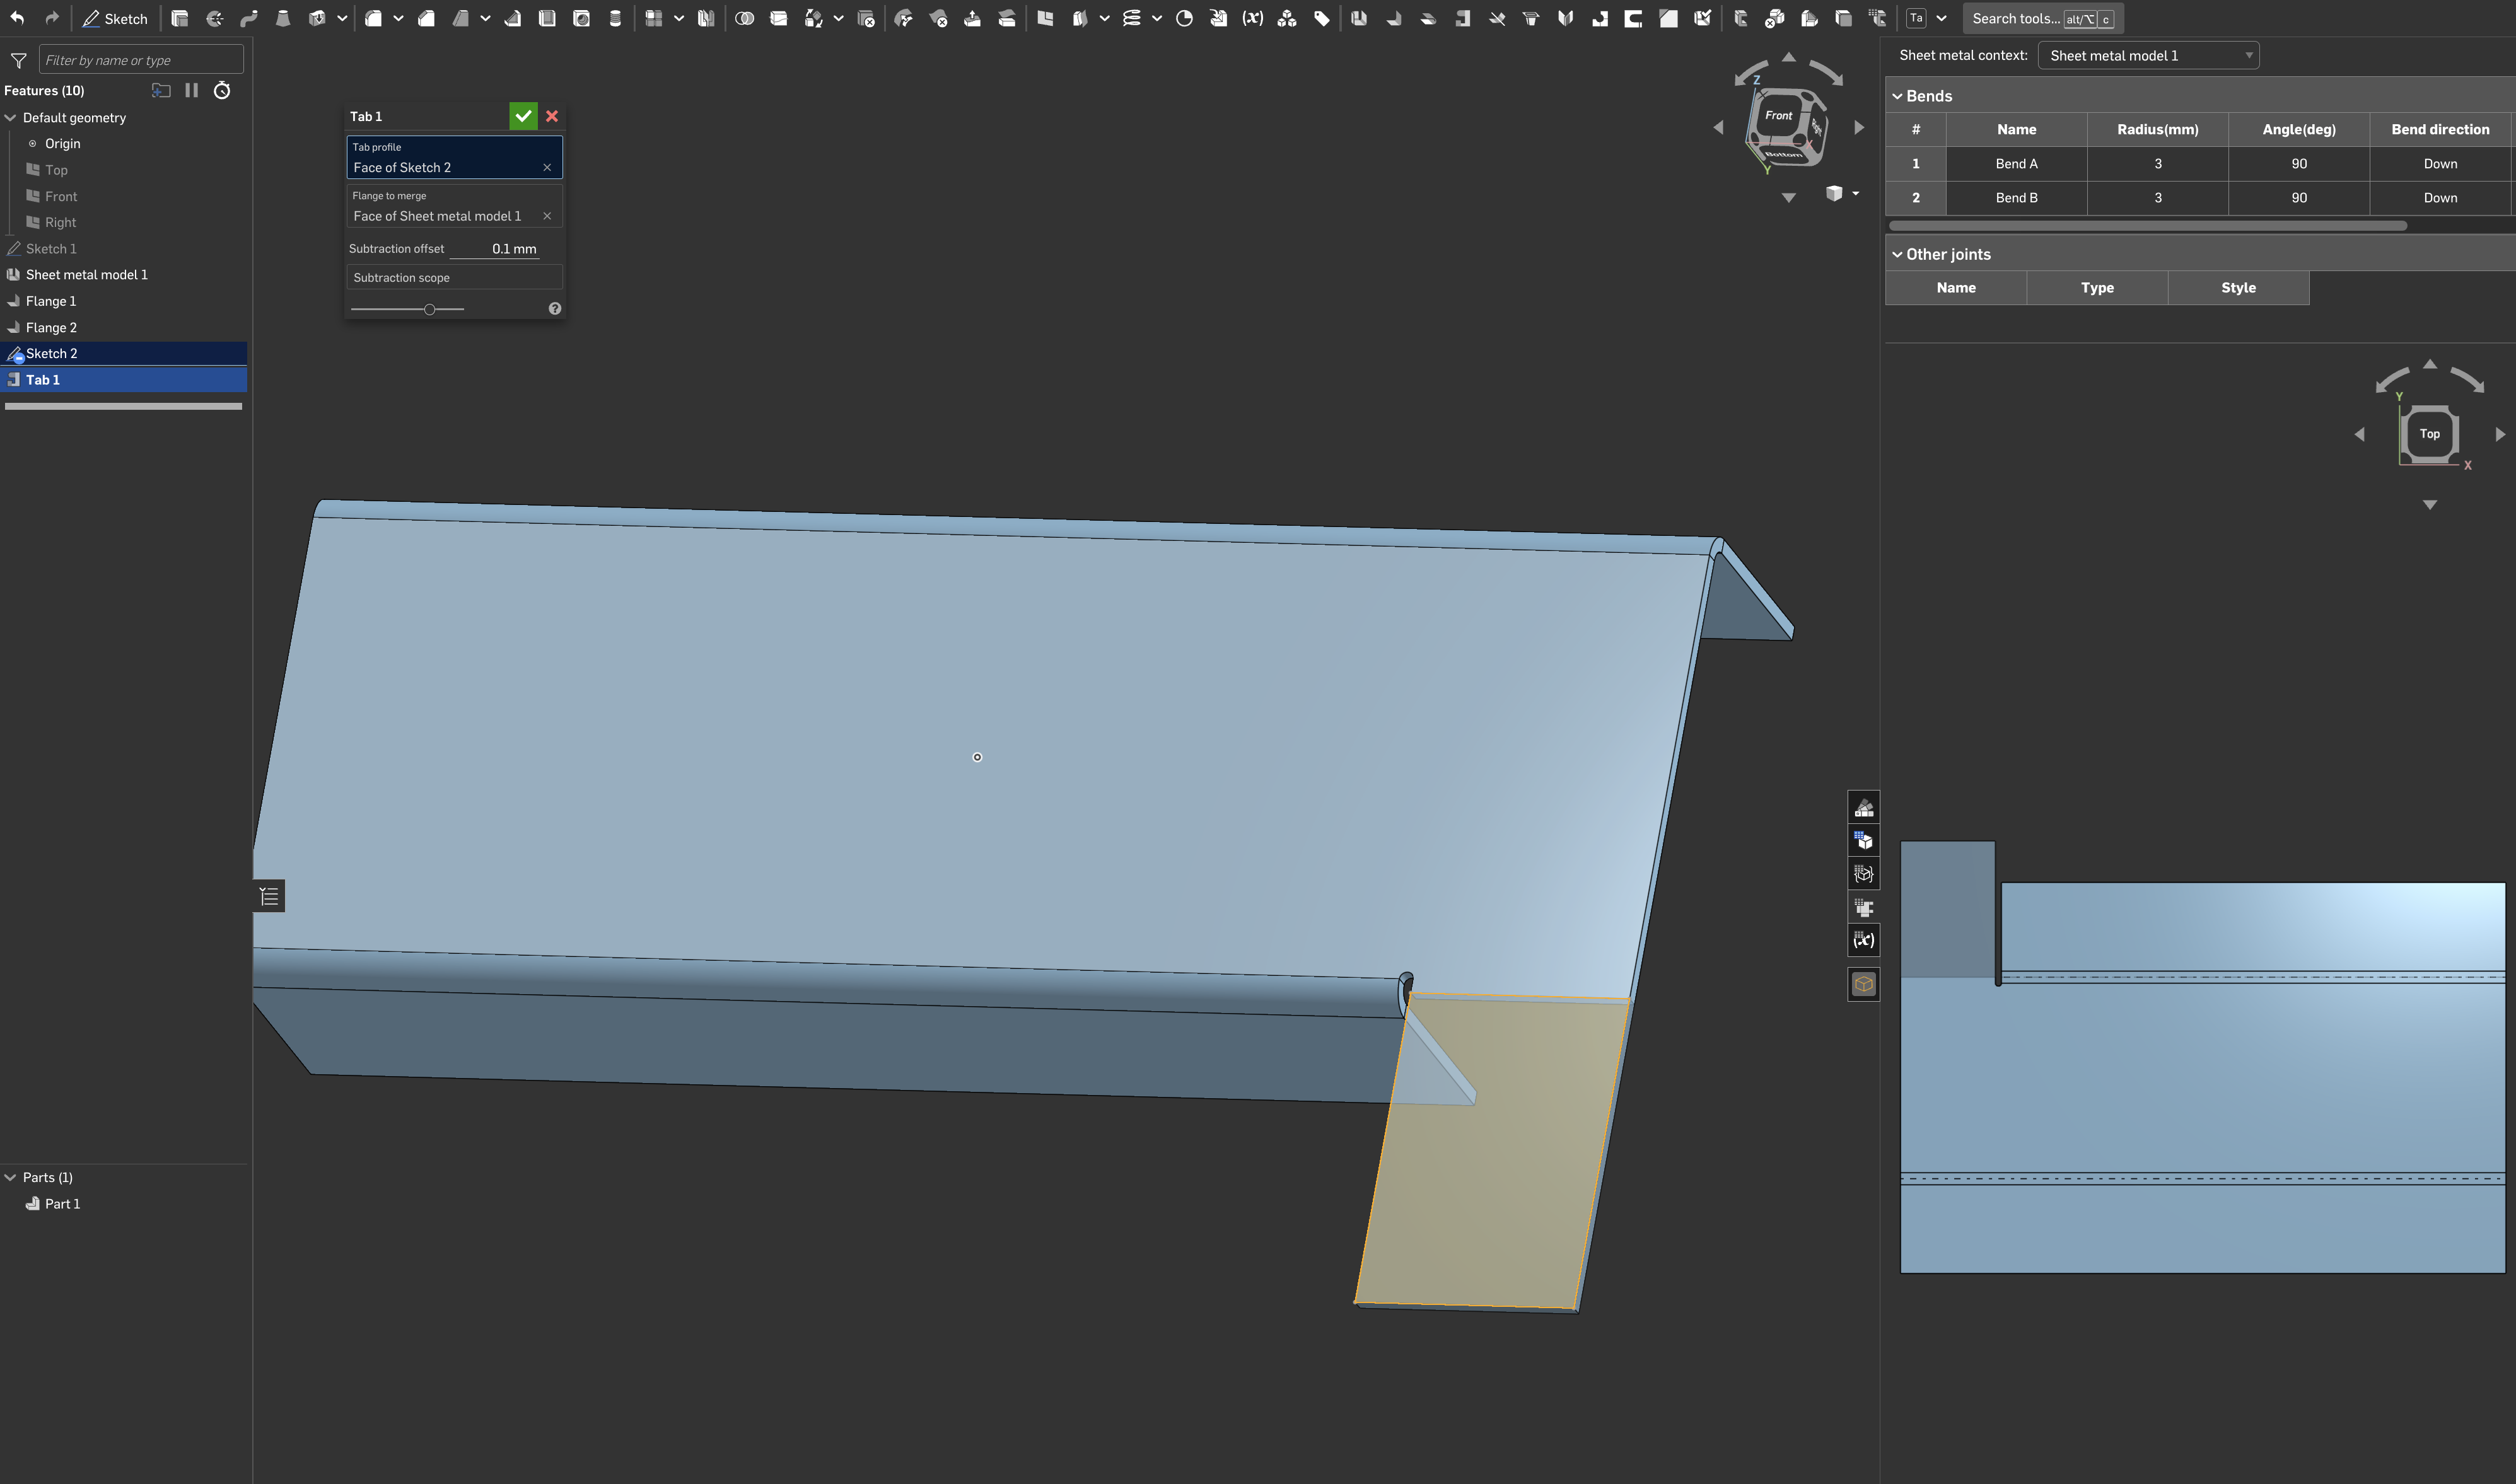
Task: Click the Sweep tool icon
Action: 248,18
